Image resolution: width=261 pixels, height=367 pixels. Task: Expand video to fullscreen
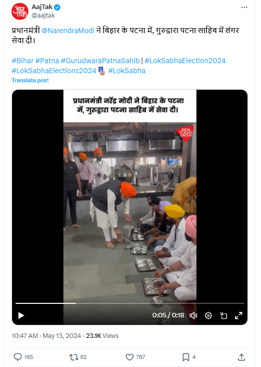[x=238, y=315]
